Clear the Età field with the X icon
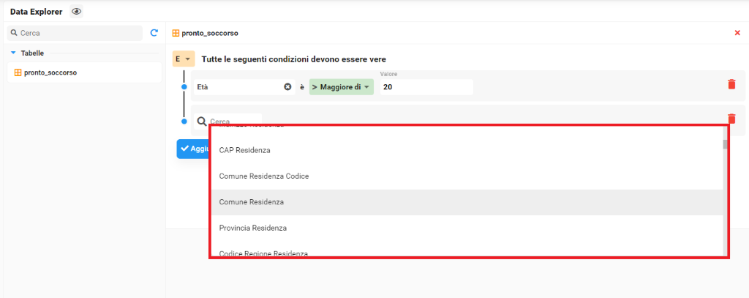 (x=287, y=87)
